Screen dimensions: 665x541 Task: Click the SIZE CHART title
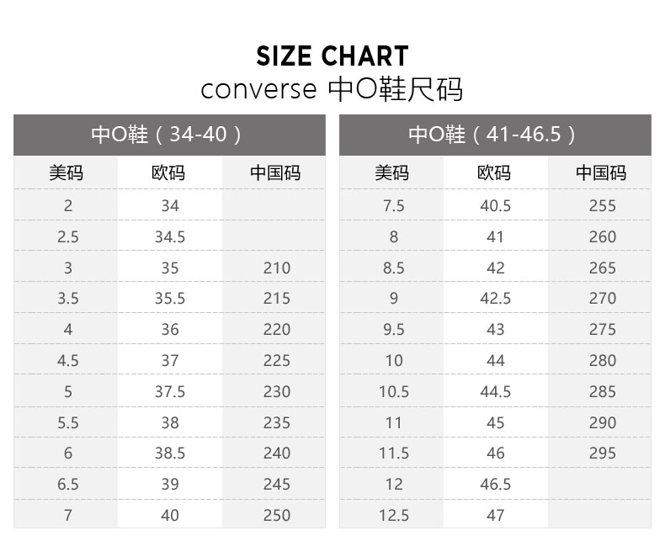tap(332, 56)
